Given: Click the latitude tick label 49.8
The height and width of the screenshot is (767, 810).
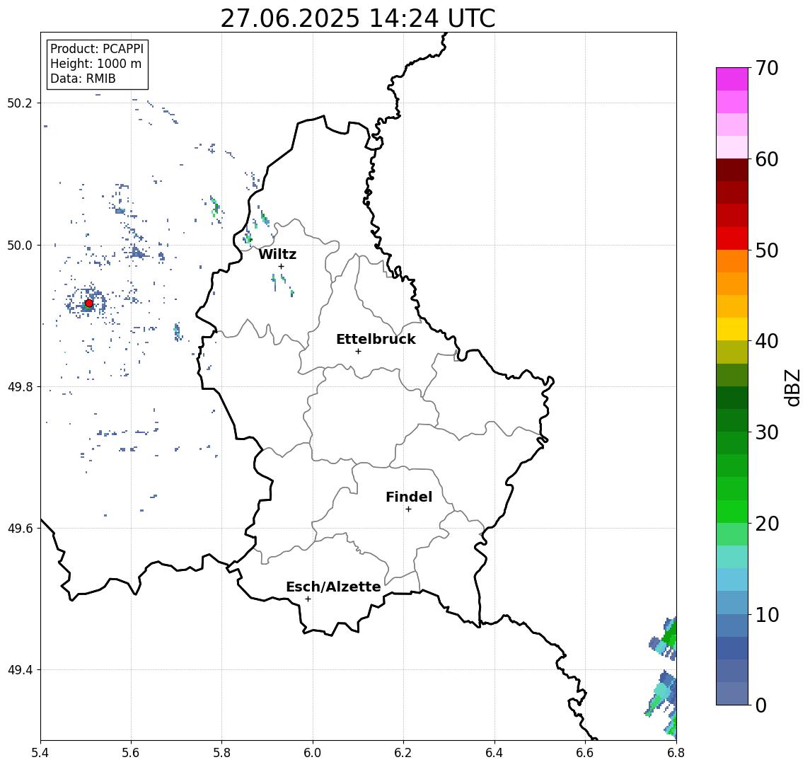Looking at the screenshot, I should coord(20,387).
